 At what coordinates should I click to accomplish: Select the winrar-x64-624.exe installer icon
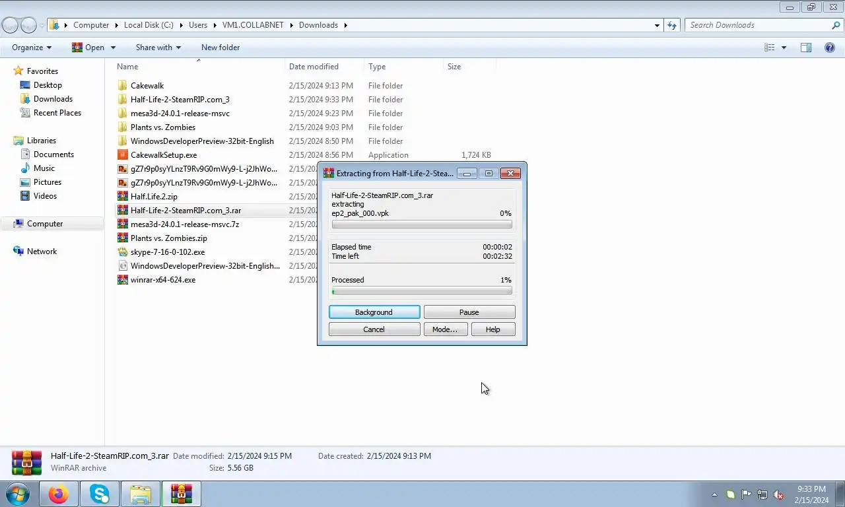pos(122,279)
